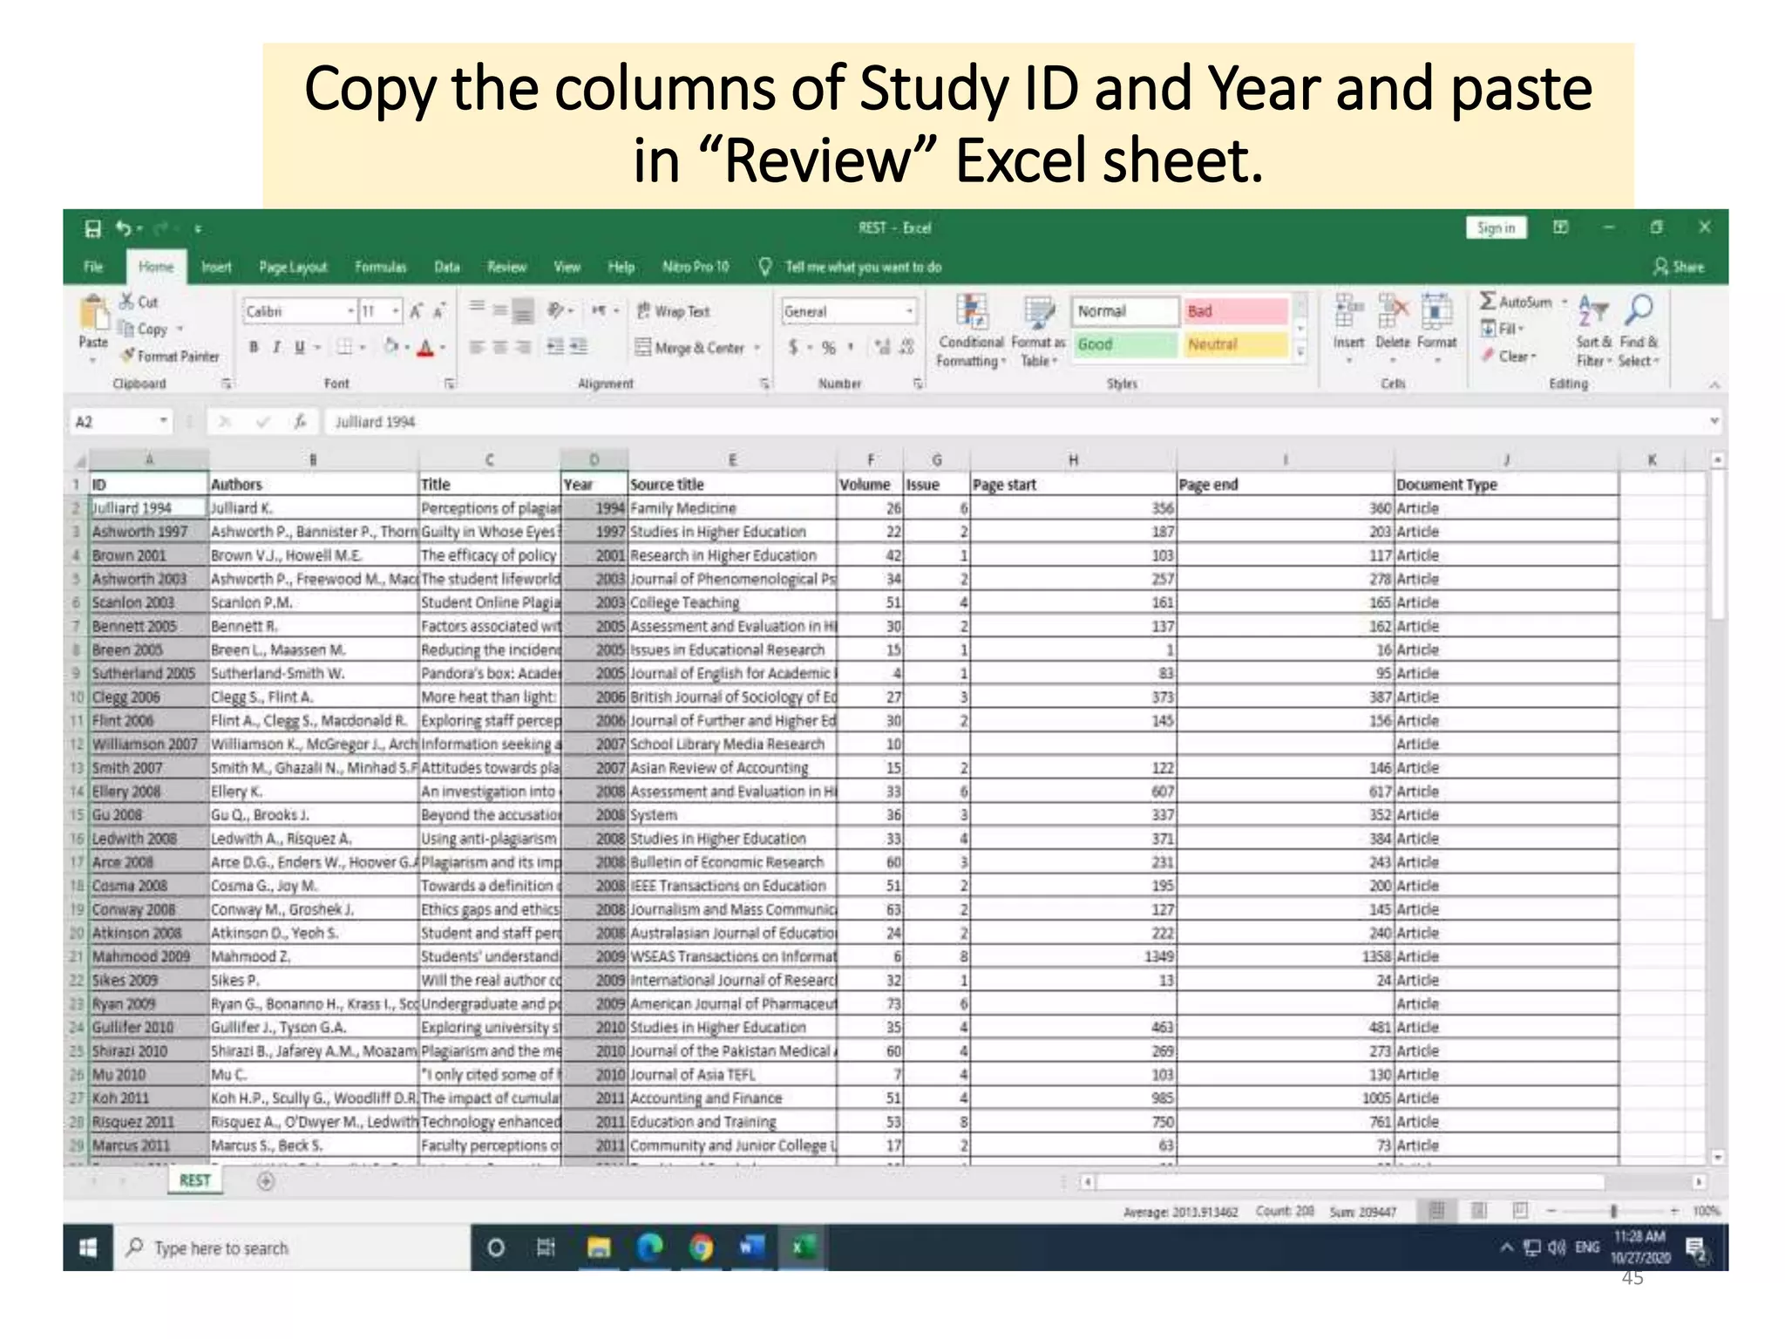Click the REST sheet tab
This screenshot has width=1785, height=1339.
pyautogui.click(x=194, y=1180)
